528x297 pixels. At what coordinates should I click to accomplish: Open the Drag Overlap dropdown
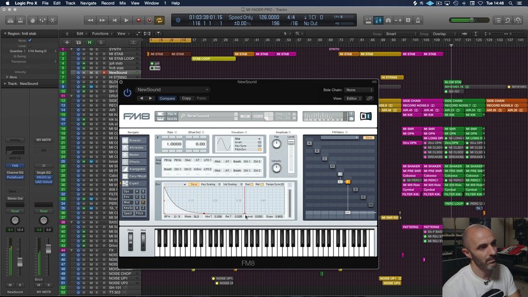(443, 34)
